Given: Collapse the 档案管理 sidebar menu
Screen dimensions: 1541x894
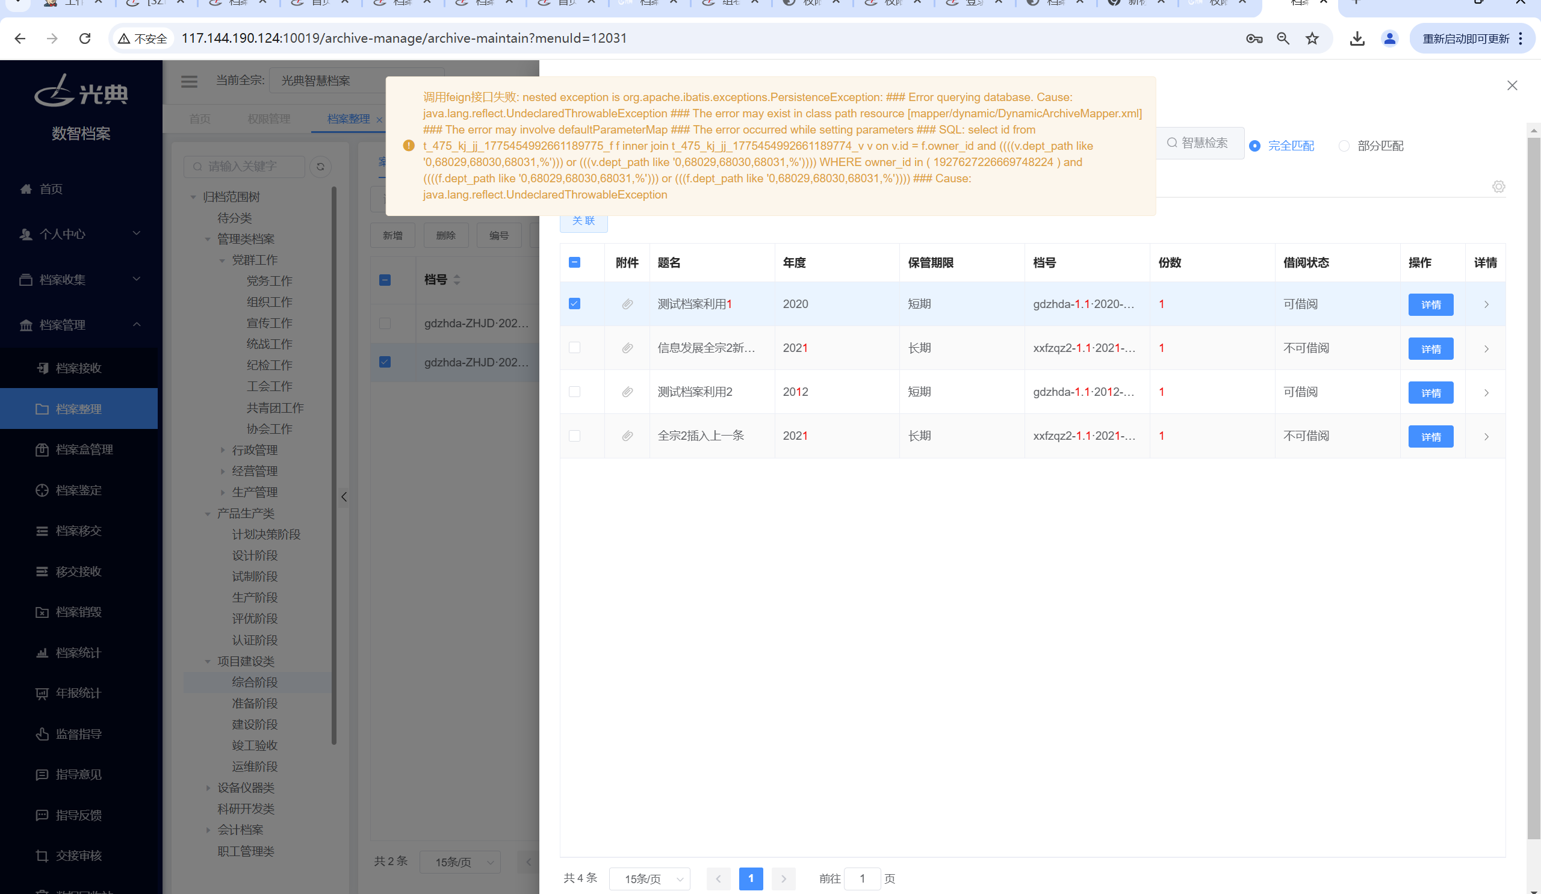Looking at the screenshot, I should 79,325.
